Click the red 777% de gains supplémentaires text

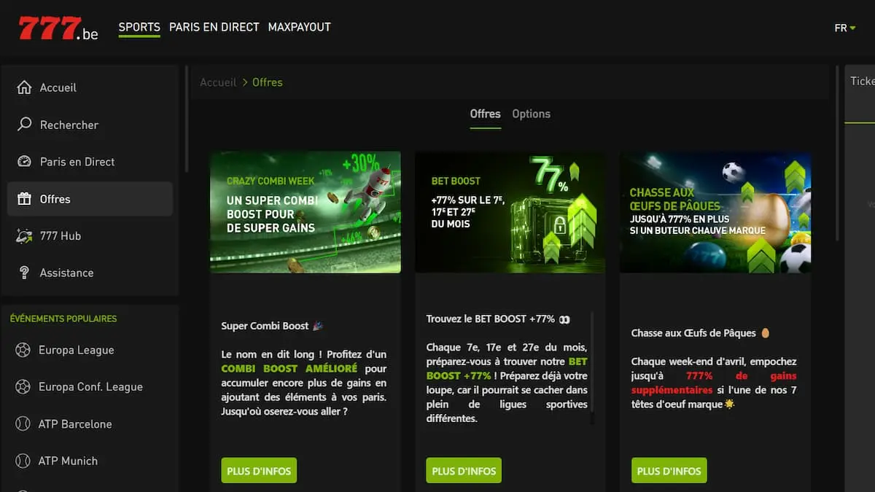[x=714, y=383]
